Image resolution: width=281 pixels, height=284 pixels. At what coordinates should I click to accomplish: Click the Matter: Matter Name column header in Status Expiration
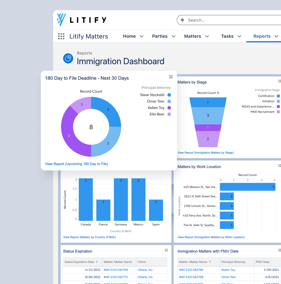(x=119, y=262)
